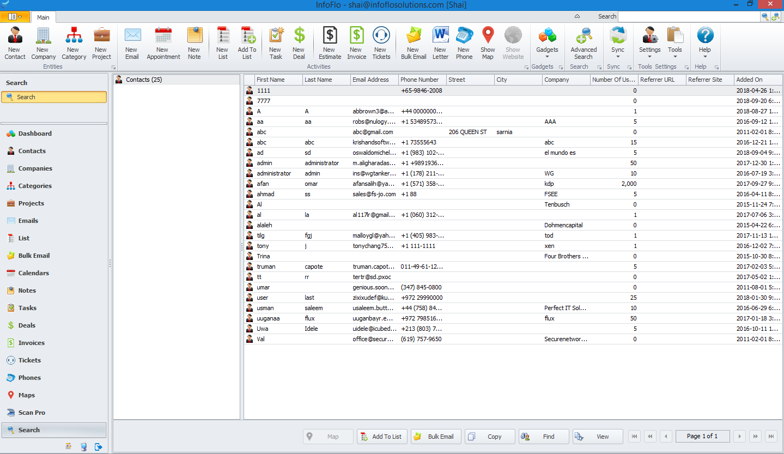Click the New Invoice icon

tap(356, 43)
